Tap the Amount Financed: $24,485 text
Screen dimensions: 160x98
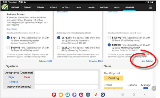124,50
